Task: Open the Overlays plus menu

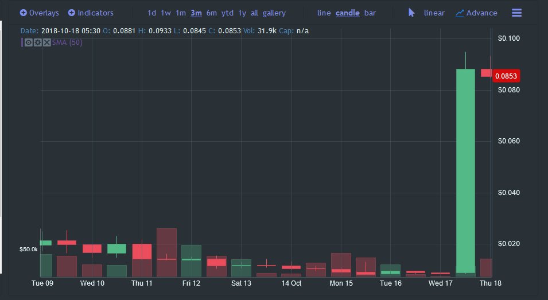Action: [39, 13]
